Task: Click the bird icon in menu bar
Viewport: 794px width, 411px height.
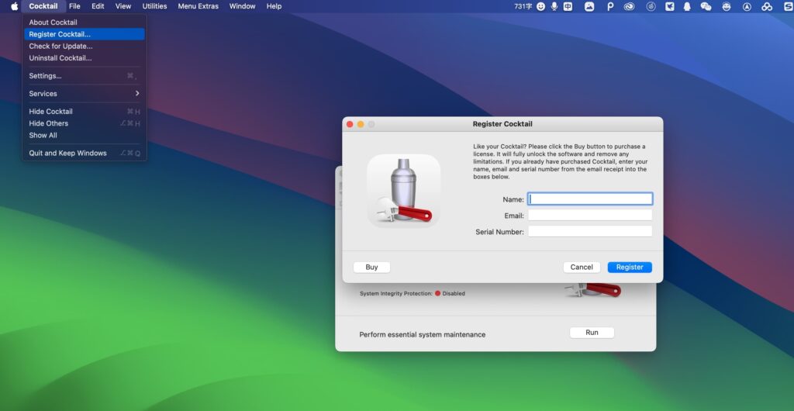Action: 669,6
